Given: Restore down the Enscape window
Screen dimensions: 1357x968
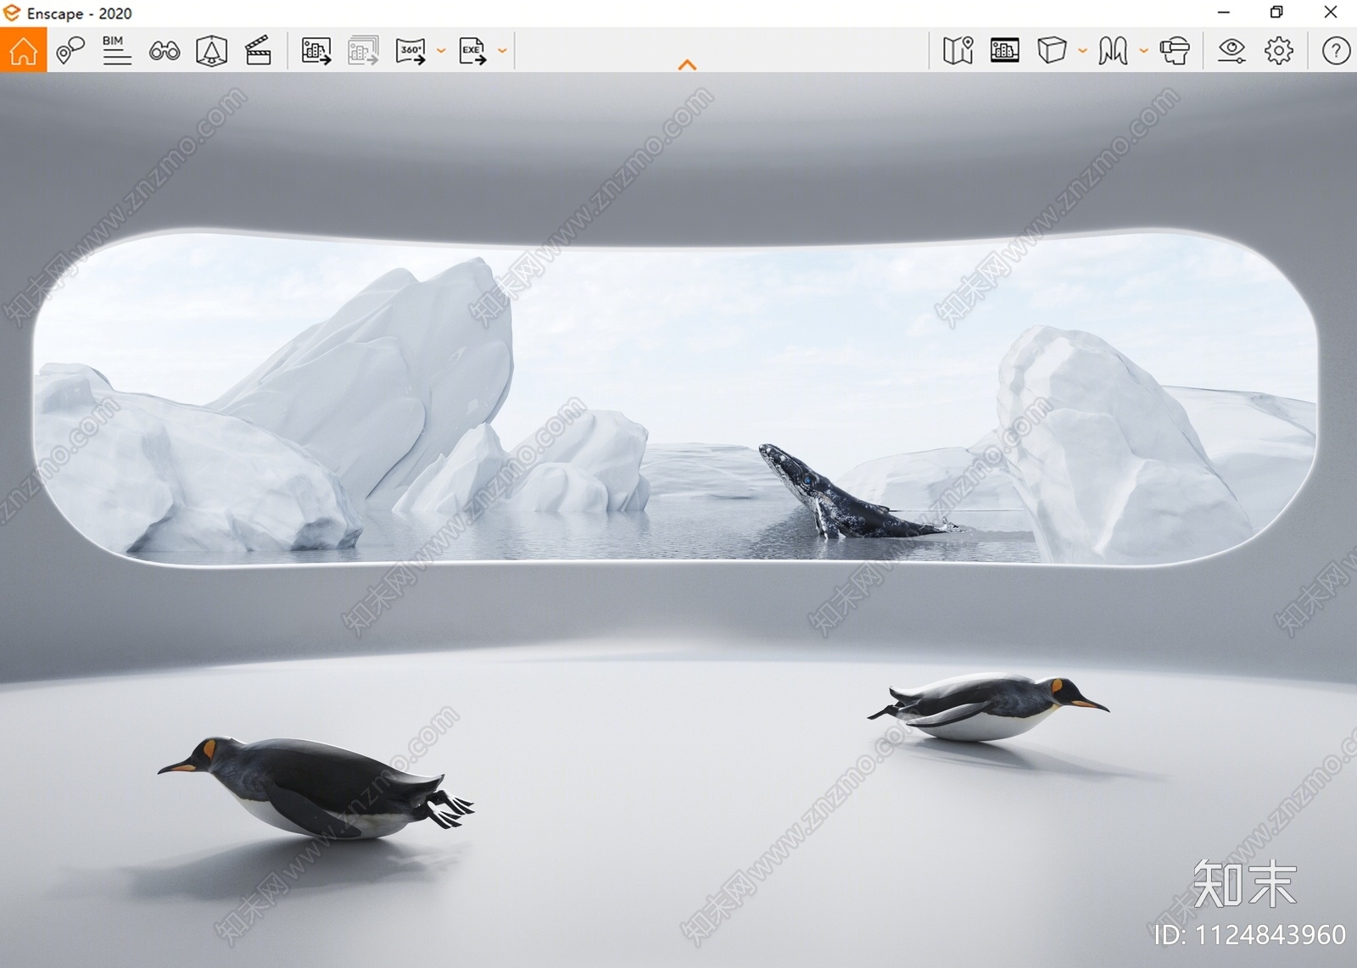Looking at the screenshot, I should (x=1276, y=13).
